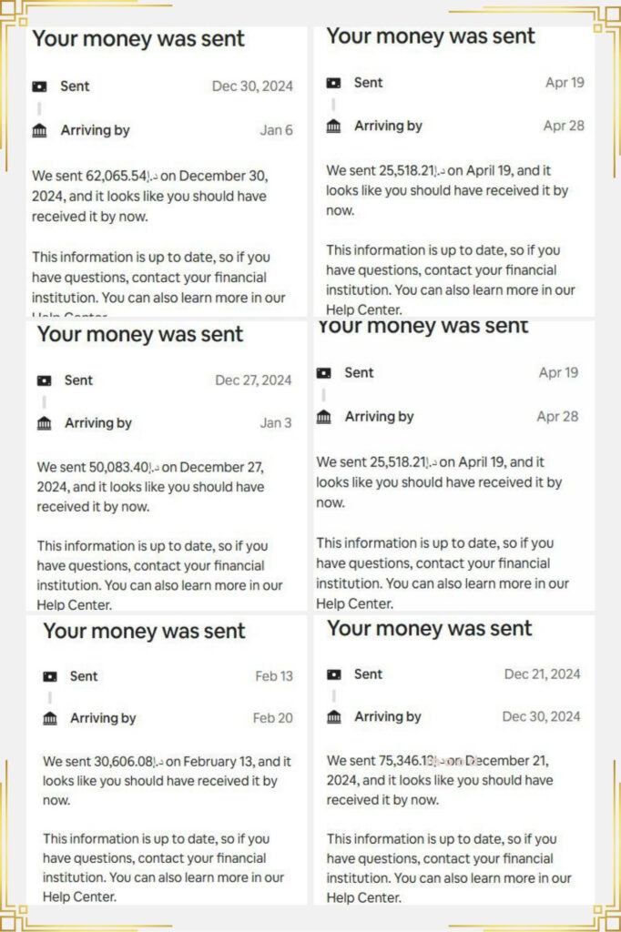The height and width of the screenshot is (932, 621).
Task: Click the bank icon on the middle-right Apr 28 row
Action: [x=323, y=416]
